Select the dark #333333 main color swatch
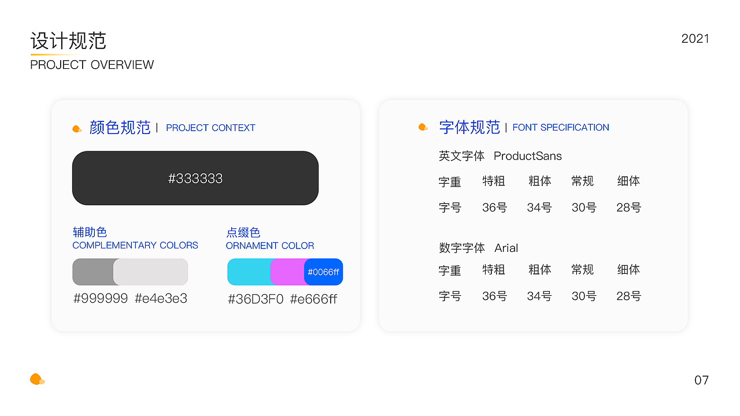 pyautogui.click(x=195, y=178)
